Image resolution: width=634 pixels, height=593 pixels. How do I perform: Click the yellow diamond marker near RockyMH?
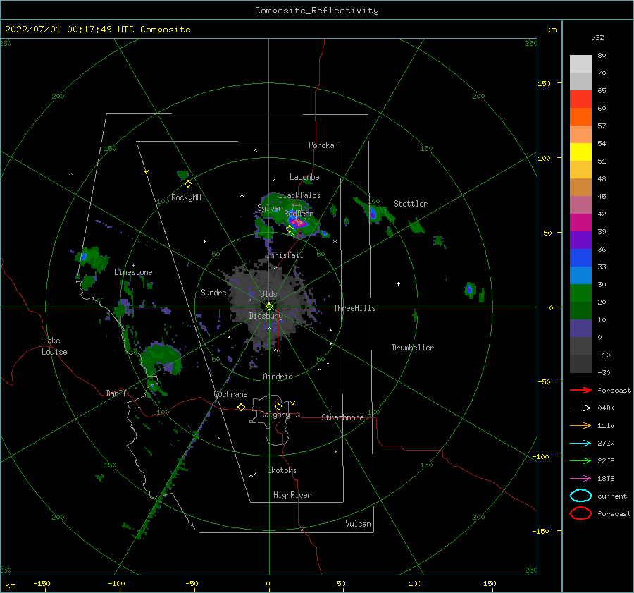[x=188, y=184]
